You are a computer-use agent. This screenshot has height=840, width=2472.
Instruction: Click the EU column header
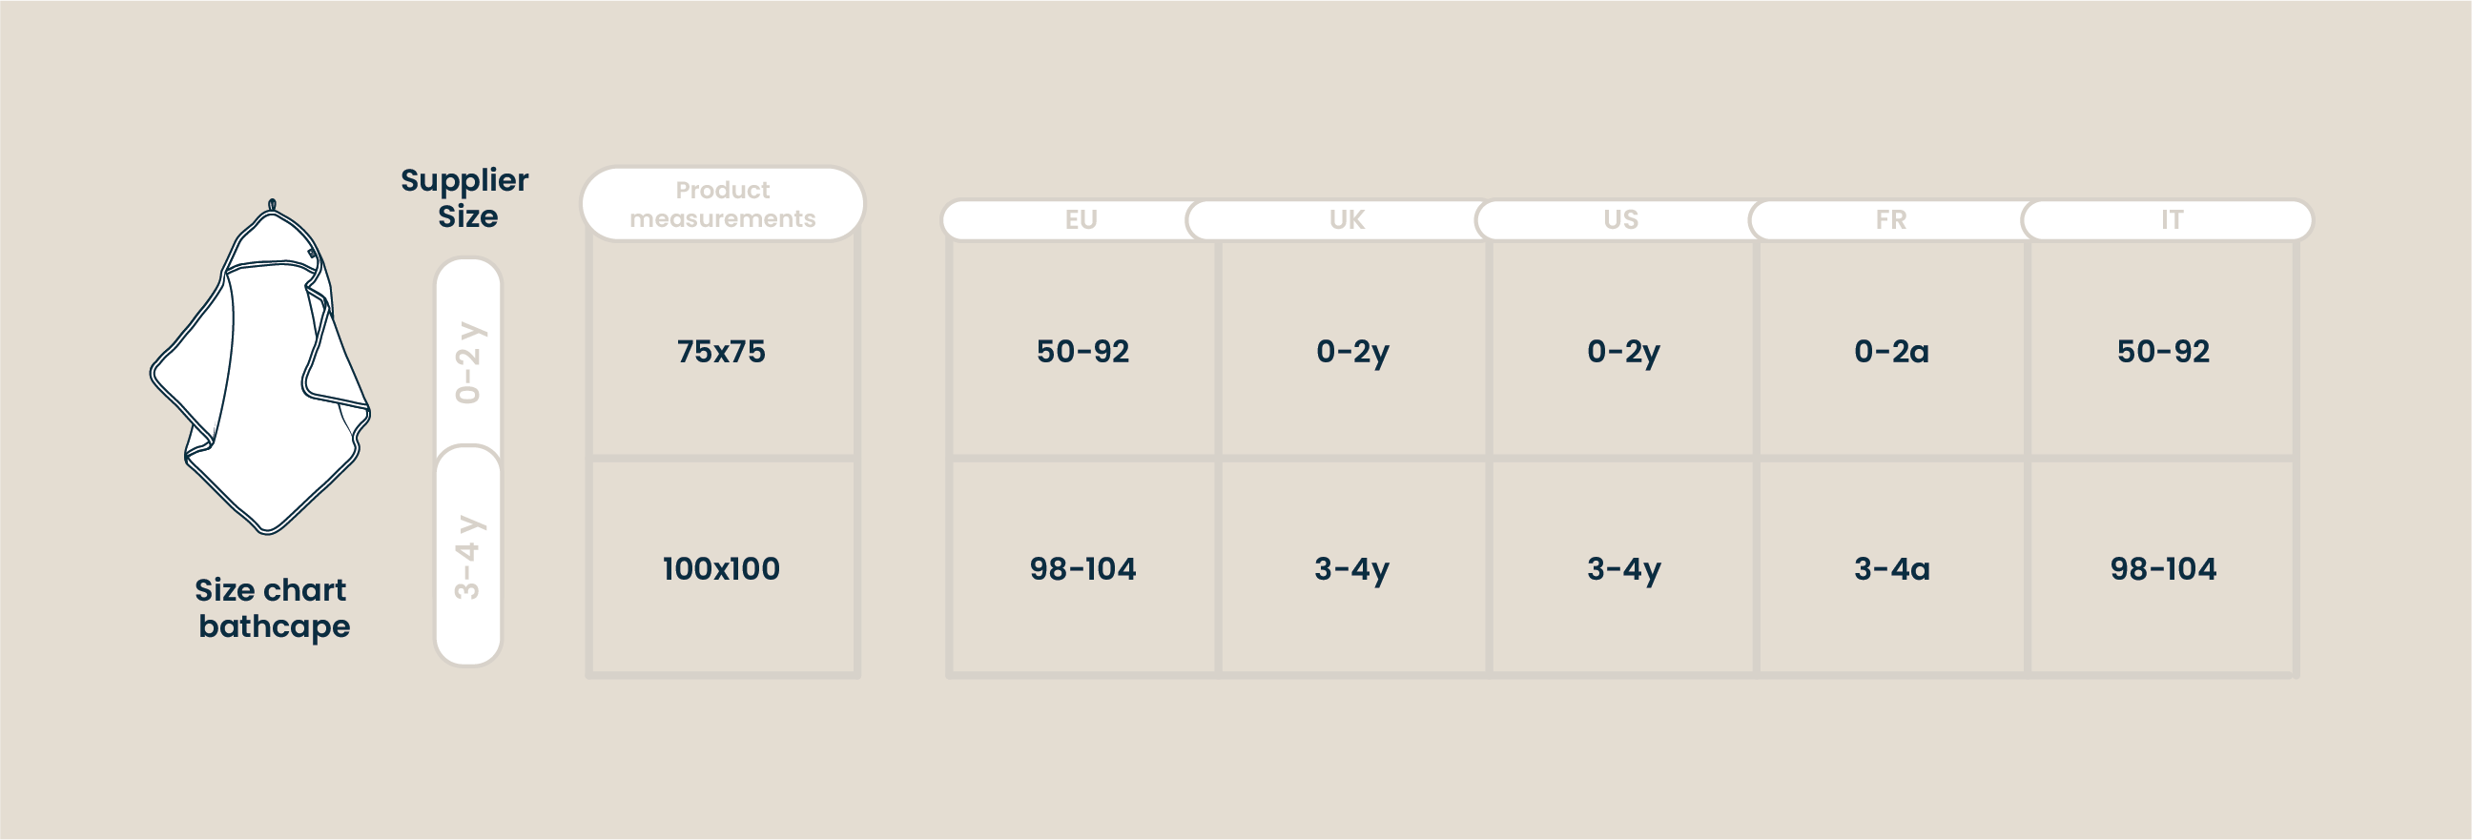click(1080, 219)
